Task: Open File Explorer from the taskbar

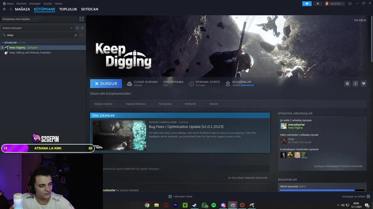Action: click(x=156, y=205)
